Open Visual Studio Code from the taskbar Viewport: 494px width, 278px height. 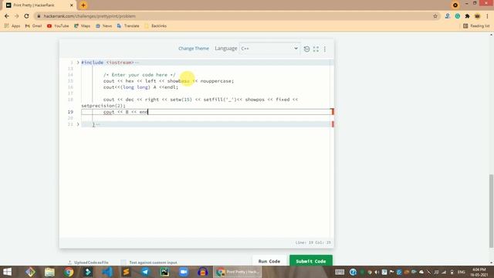click(107, 272)
